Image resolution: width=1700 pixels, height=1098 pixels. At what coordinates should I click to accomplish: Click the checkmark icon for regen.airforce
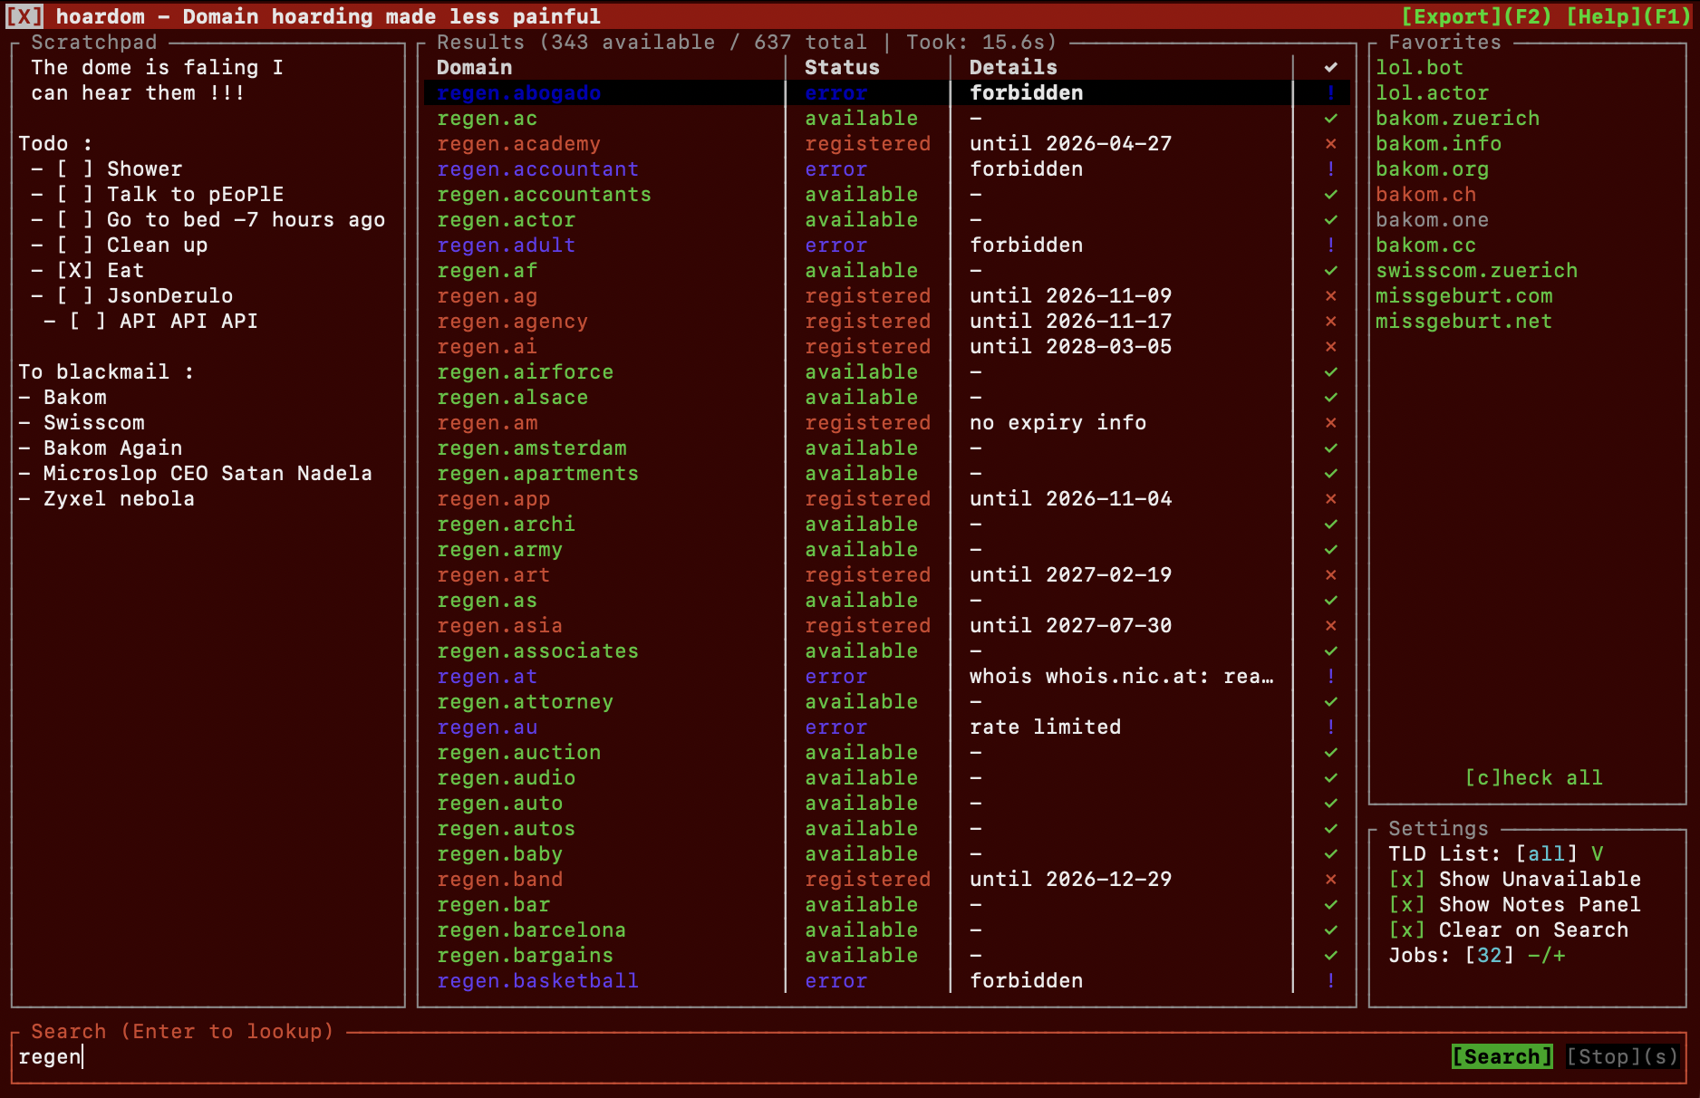pos(1330,372)
